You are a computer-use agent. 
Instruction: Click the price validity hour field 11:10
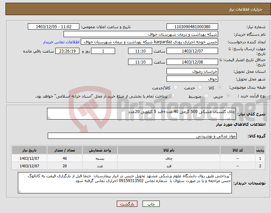[140, 62]
